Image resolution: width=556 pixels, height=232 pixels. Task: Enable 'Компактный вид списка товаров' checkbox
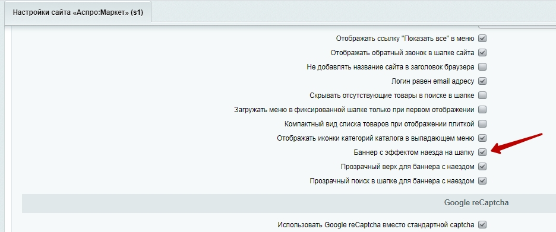[x=482, y=124]
